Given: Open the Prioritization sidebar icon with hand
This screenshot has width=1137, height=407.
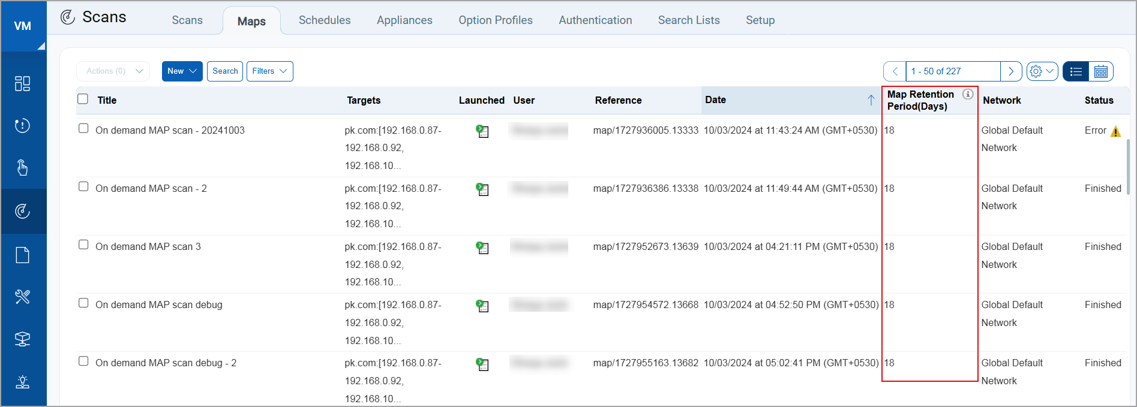Looking at the screenshot, I should (23, 168).
